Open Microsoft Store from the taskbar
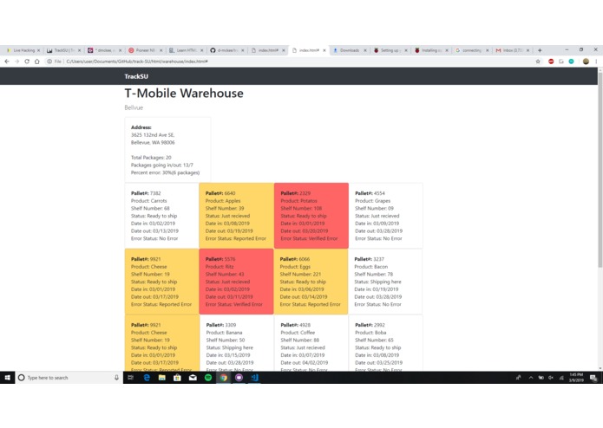Screen dimensions: 603x428 pos(177,378)
